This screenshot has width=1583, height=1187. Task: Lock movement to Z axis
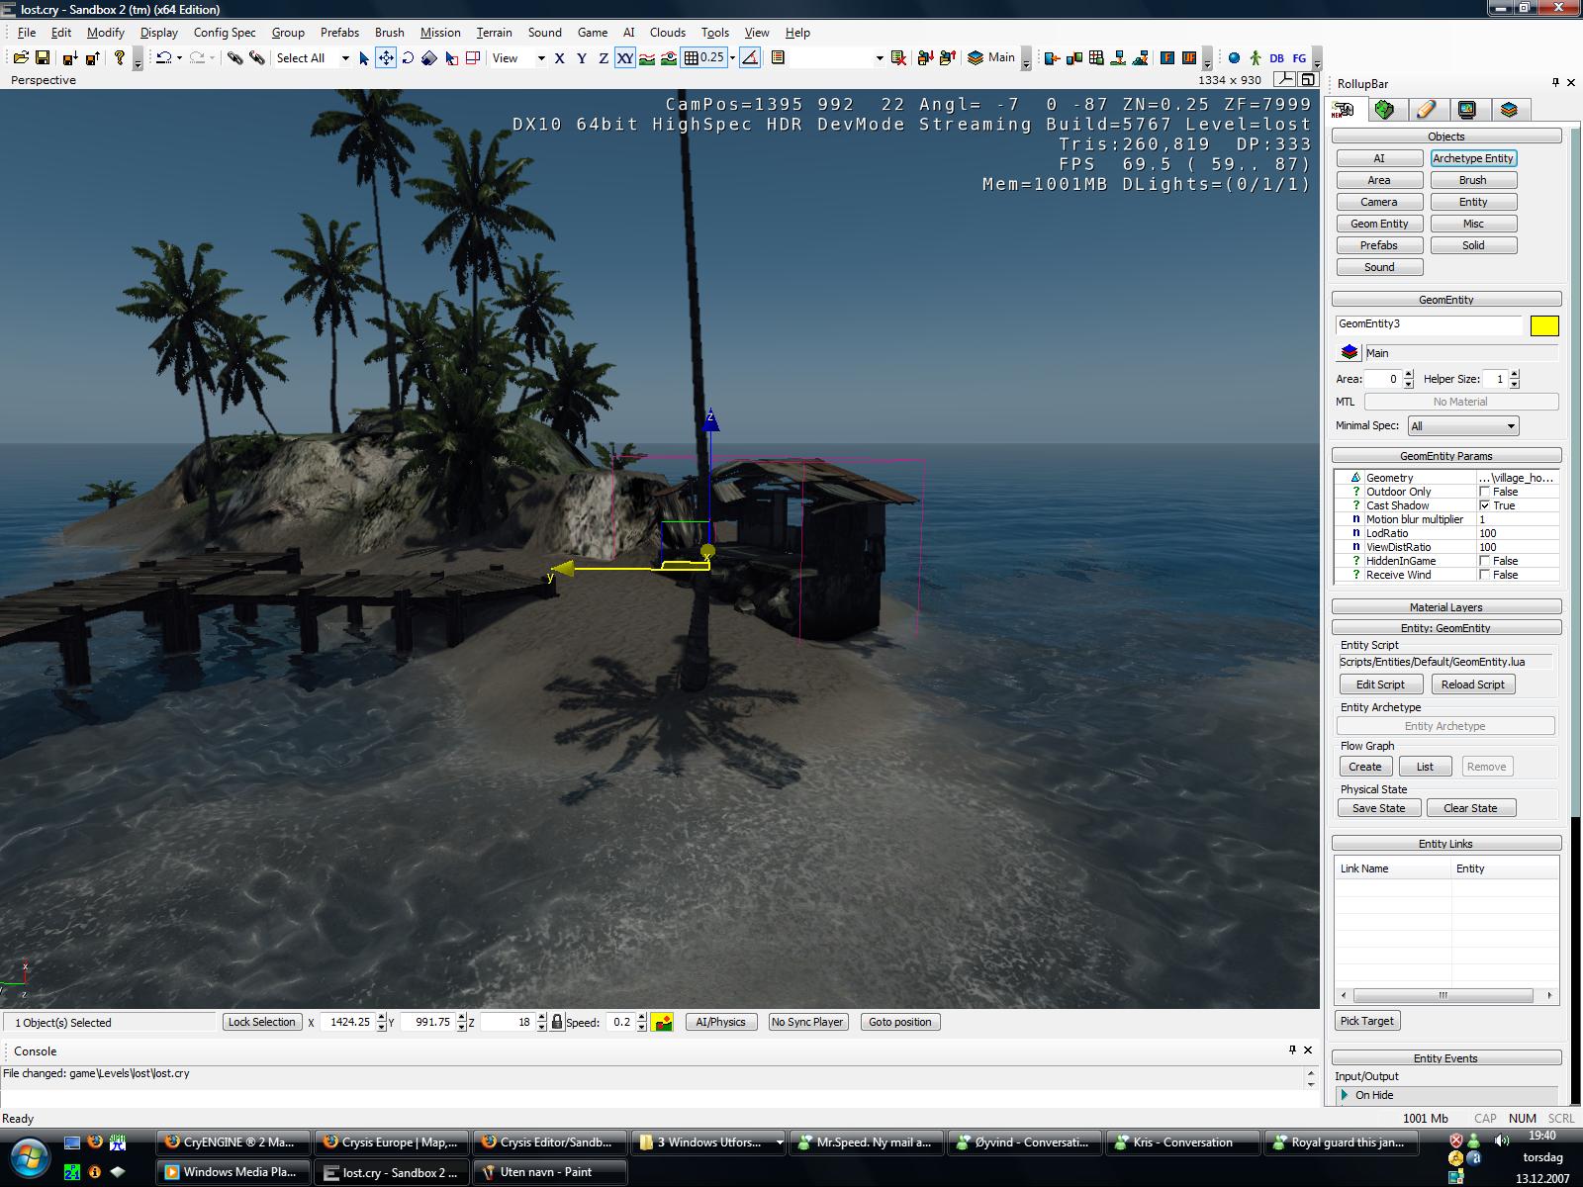click(604, 58)
